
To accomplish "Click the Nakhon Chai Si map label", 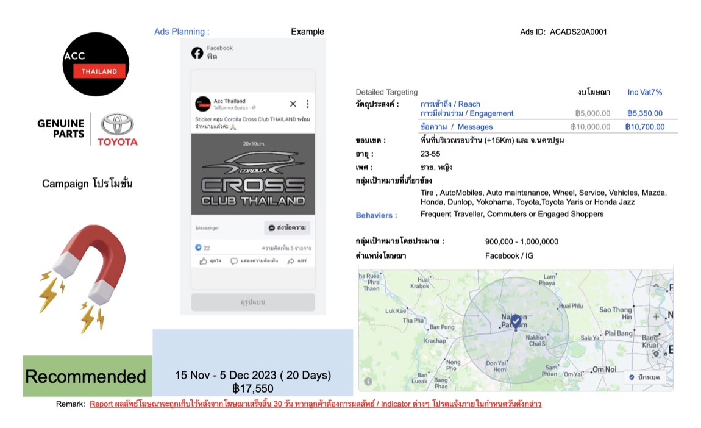I will [x=536, y=340].
